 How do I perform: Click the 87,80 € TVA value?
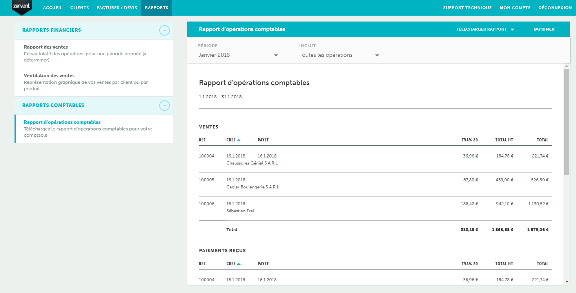click(471, 180)
